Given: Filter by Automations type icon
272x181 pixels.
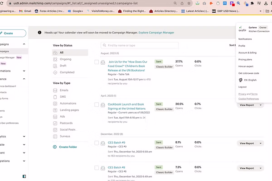Looking at the screenshot, I should 55,104.
